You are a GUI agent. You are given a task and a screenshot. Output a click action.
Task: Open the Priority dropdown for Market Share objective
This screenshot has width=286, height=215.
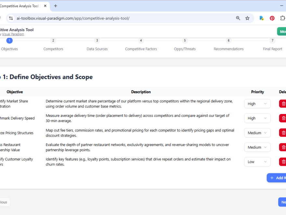(257, 103)
